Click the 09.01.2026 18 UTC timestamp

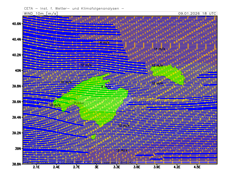(x=197, y=13)
